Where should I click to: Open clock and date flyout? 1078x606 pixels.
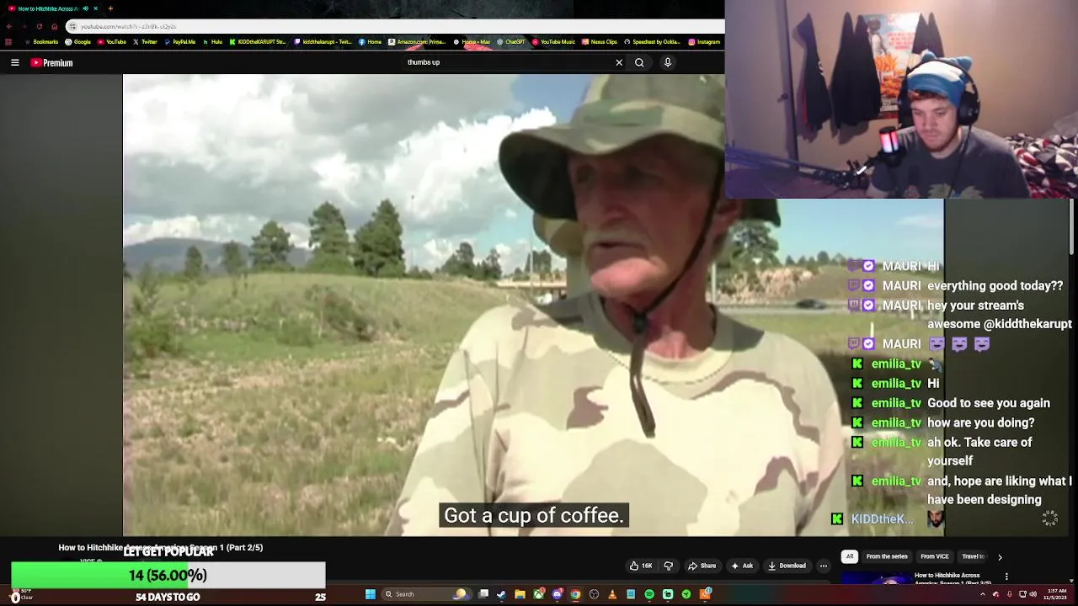pos(1056,594)
